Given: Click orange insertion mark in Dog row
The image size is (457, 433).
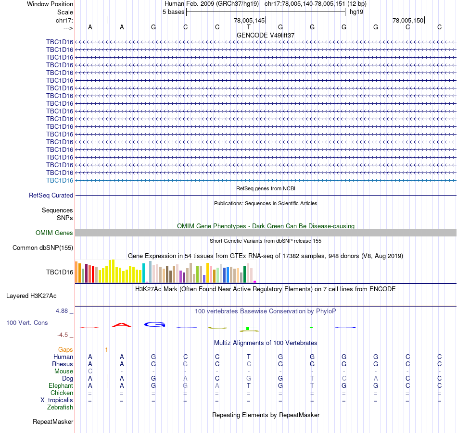Looking at the screenshot, I should (x=107, y=378).
